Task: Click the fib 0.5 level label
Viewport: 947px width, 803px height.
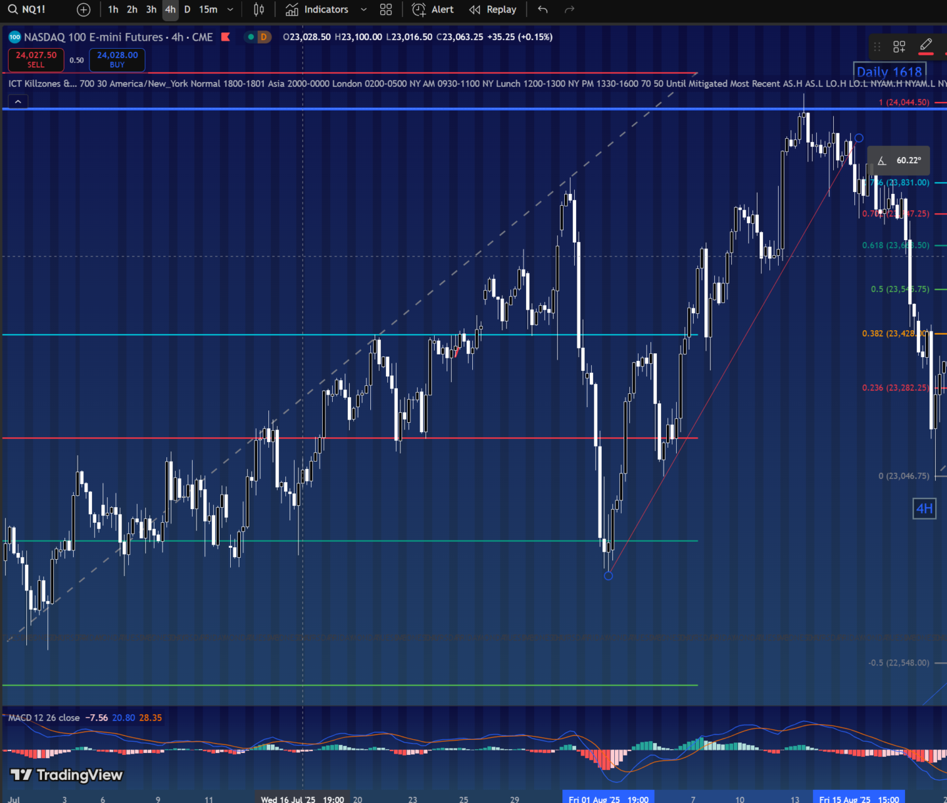Action: click(x=900, y=289)
